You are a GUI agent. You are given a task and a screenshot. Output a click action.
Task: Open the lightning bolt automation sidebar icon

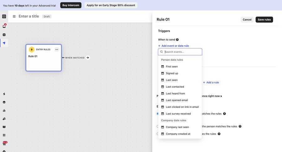point(4,94)
